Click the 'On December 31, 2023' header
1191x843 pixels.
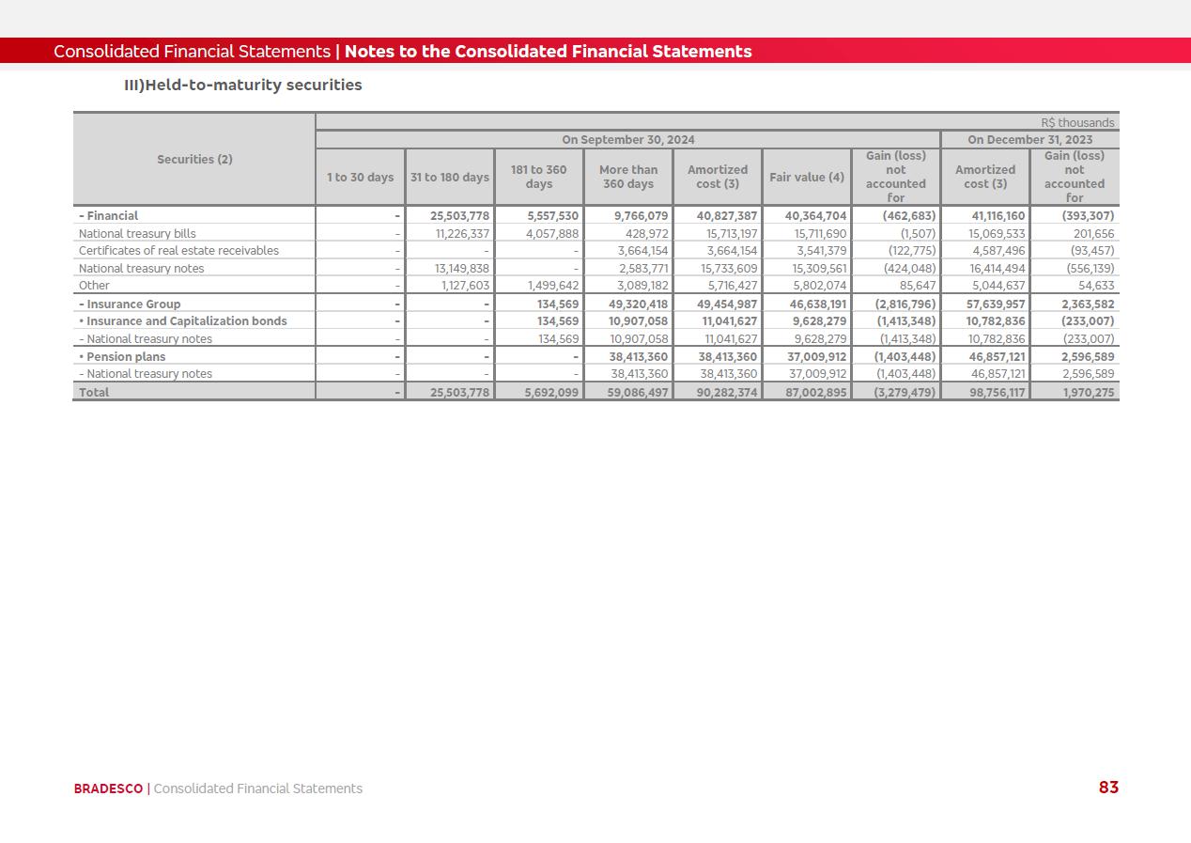click(x=1029, y=140)
